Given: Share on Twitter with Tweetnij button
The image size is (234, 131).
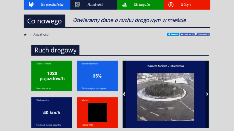Looking at the screenshot, I should [x=173, y=34].
